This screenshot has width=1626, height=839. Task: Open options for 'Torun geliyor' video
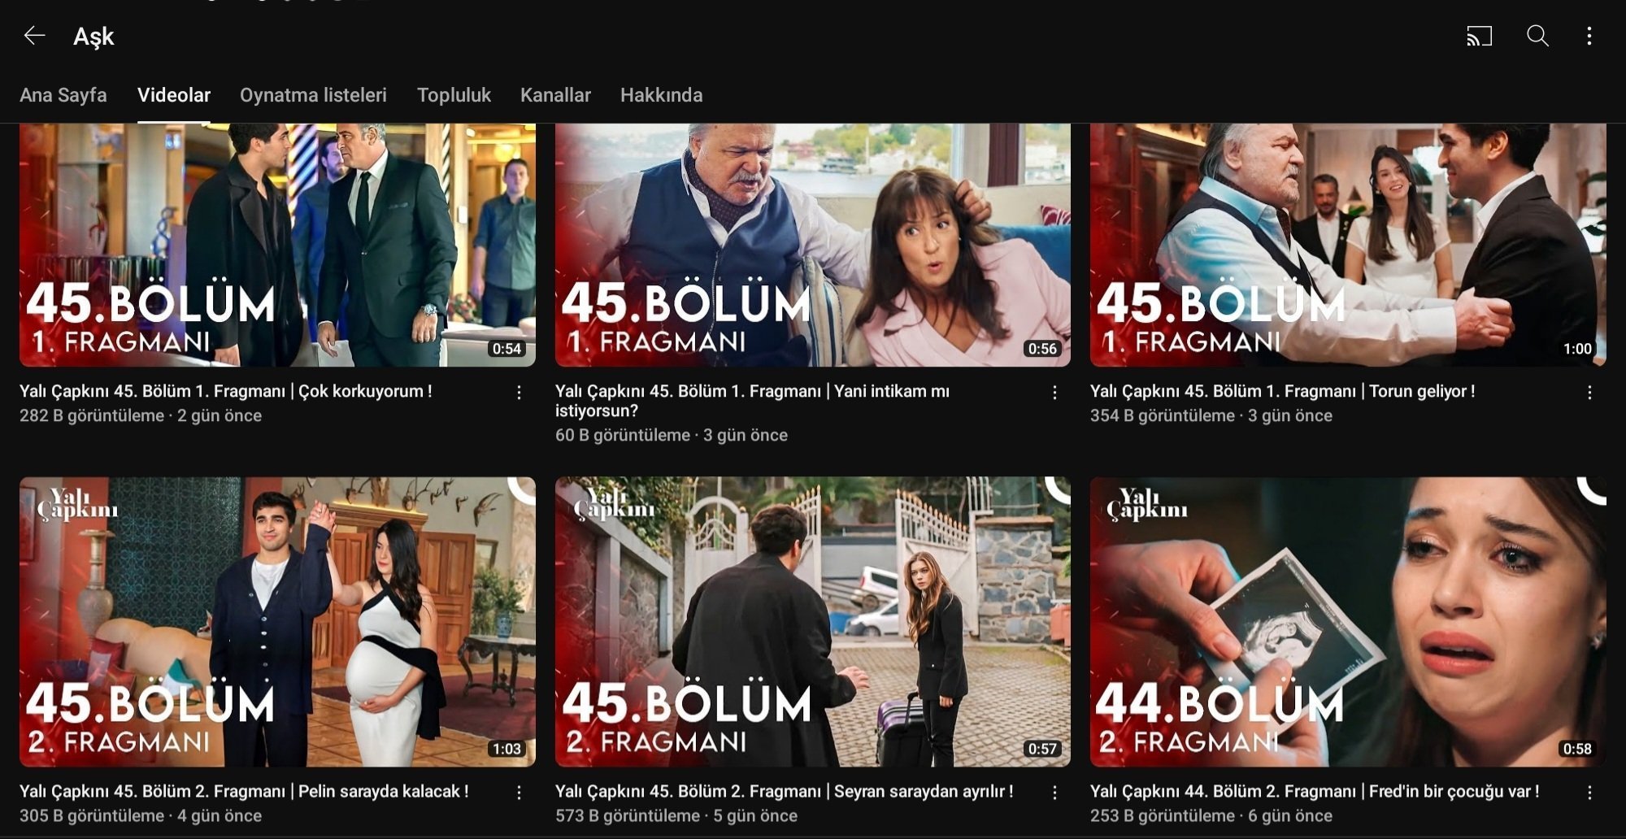[1589, 393]
